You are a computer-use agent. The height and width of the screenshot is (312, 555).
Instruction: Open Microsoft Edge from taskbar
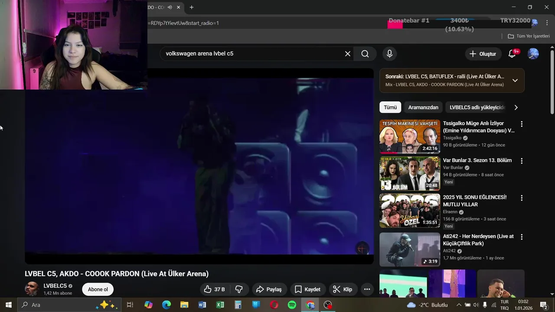click(166, 305)
